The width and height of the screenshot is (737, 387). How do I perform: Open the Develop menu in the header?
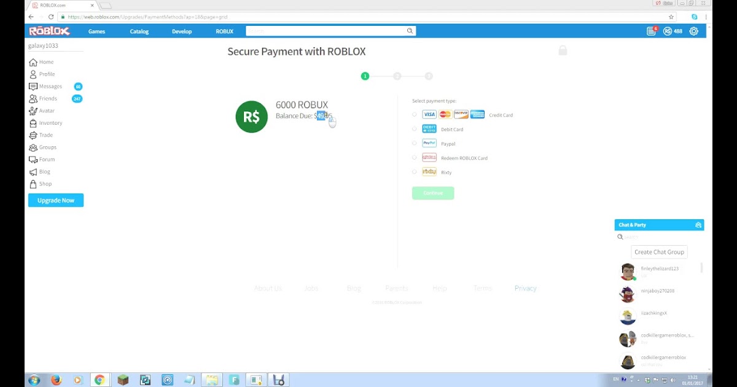[182, 31]
